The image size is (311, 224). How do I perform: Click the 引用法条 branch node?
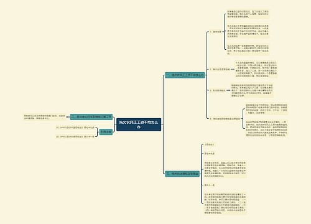[106, 132]
